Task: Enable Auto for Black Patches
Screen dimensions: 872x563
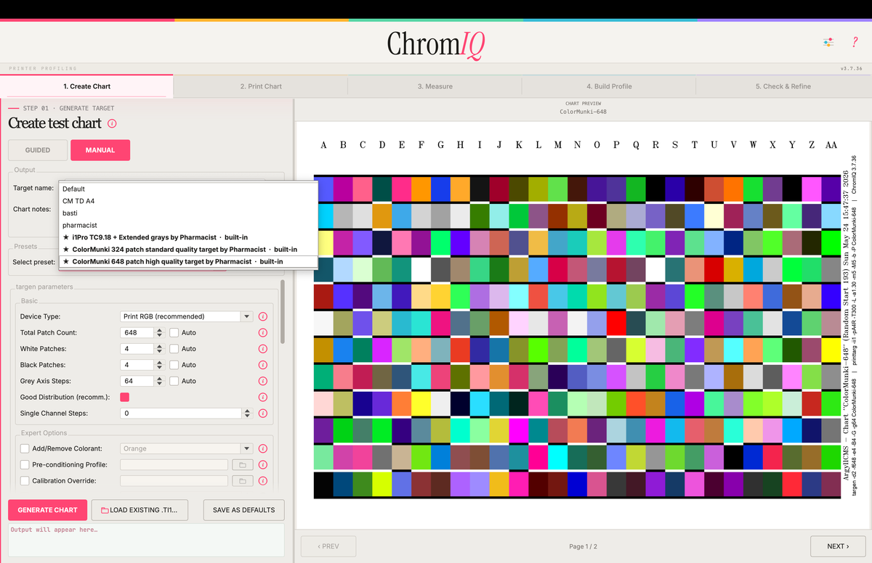Action: (174, 365)
